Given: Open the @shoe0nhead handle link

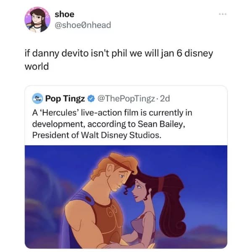Looking at the screenshot, I should (83, 25).
